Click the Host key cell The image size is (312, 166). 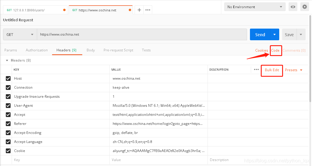point(61,78)
